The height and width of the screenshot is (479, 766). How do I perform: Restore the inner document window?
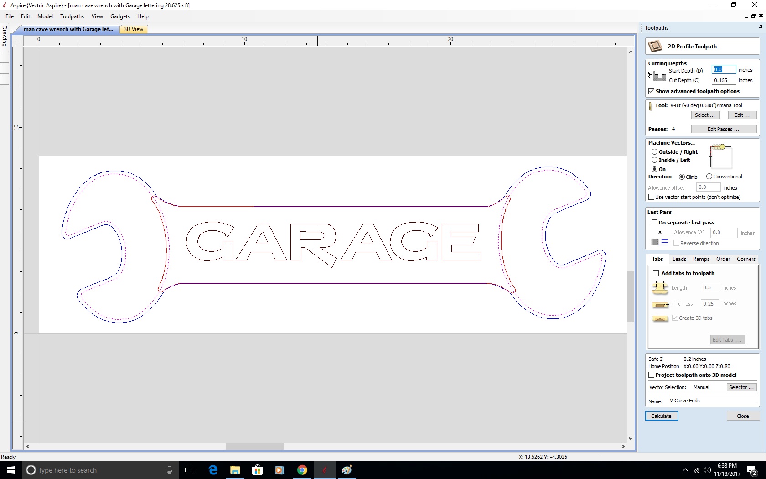[x=753, y=16]
